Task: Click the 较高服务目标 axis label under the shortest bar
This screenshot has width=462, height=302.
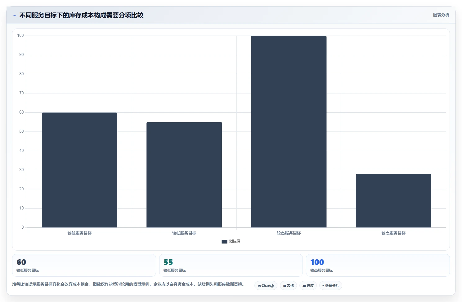Action: pyautogui.click(x=393, y=233)
